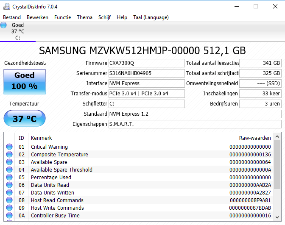Click raw value 0000000087BDAB

click(x=250, y=208)
